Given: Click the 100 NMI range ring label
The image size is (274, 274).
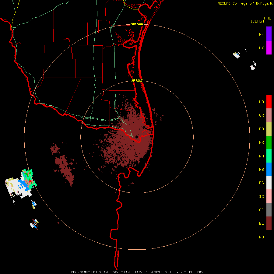Looking at the screenshot, I should tap(137, 24).
